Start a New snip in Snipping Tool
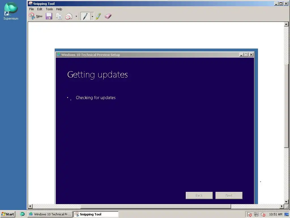 36,16
